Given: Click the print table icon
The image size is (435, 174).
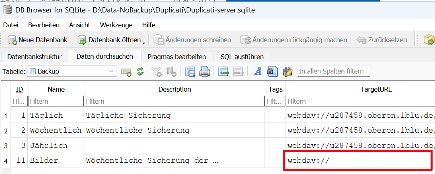Looking at the screenshot, I should (x=205, y=72).
